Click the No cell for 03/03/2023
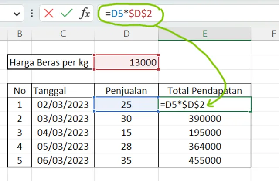This screenshot has height=181, width=279. coord(20,118)
